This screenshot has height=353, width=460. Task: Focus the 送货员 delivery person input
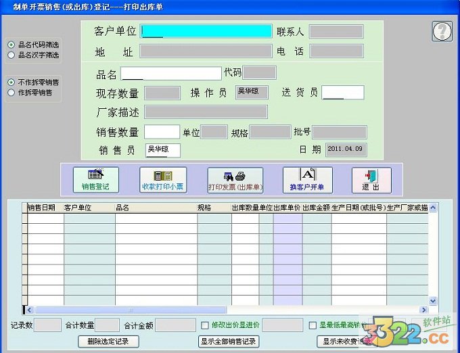tap(343, 93)
